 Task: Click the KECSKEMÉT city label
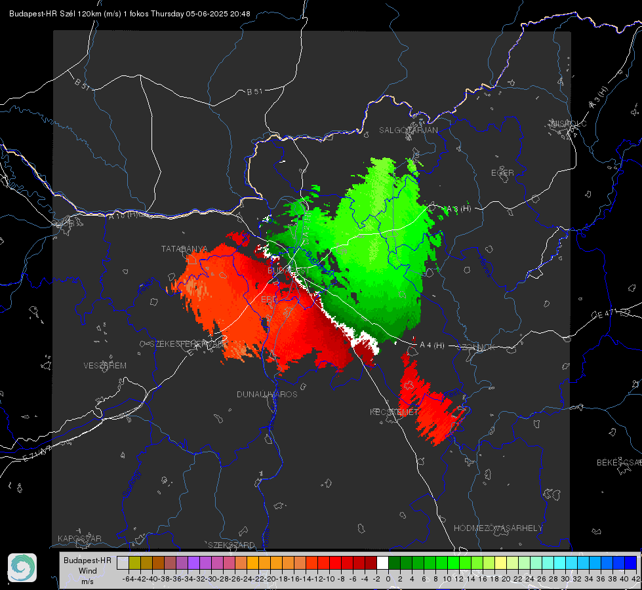click(x=394, y=412)
